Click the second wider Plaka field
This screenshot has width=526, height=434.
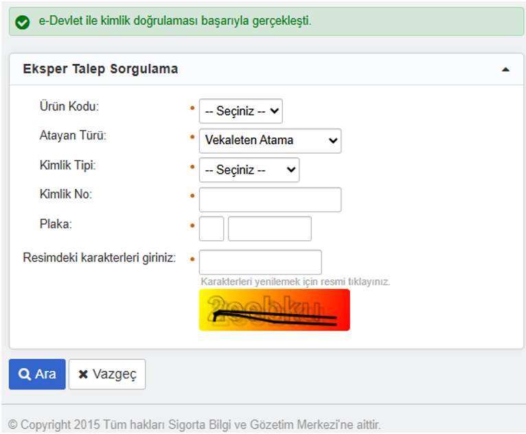269,229
